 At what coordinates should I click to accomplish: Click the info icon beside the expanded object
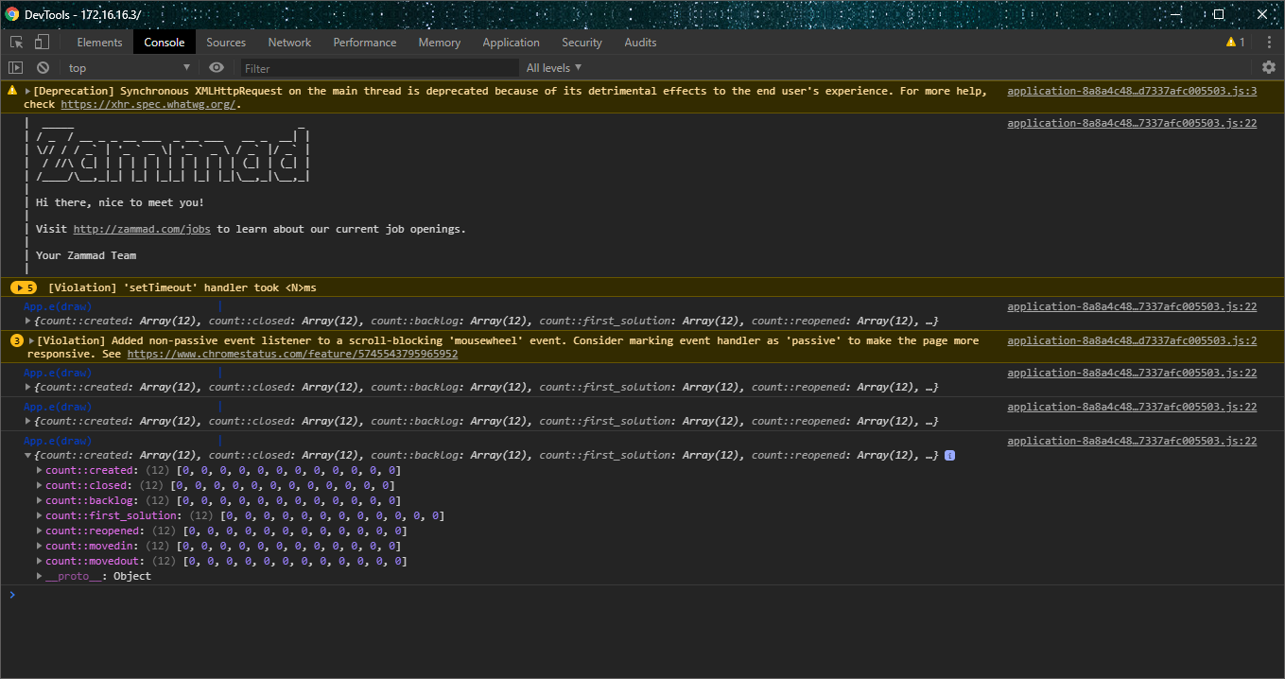[x=950, y=455]
